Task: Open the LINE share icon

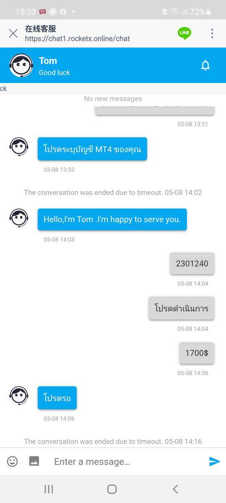Action: point(185,33)
